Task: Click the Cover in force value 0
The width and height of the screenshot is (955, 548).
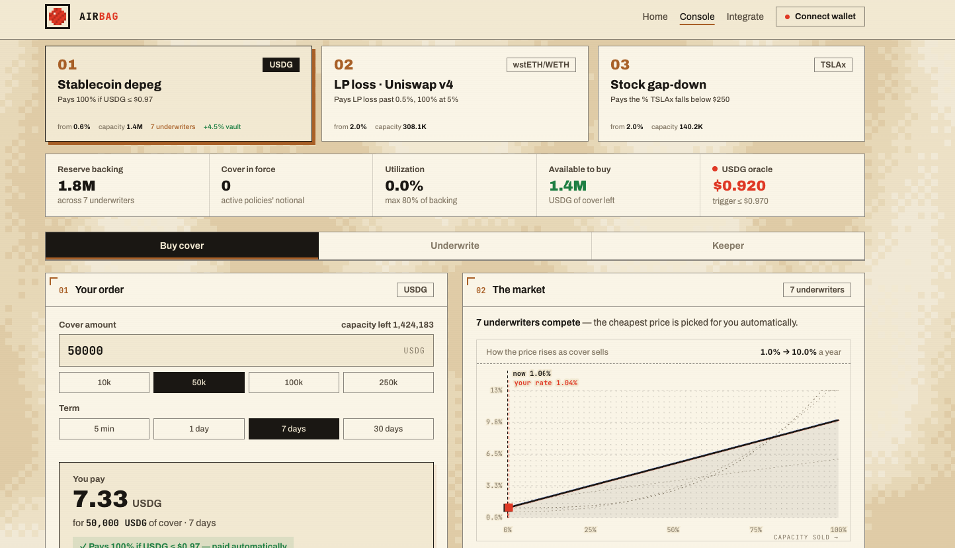Action: 226,186
